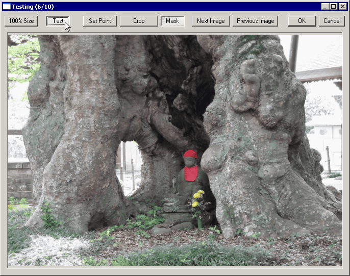Viewport: 350px width, 276px height.
Task: Confirm with the OK button
Action: click(x=302, y=21)
